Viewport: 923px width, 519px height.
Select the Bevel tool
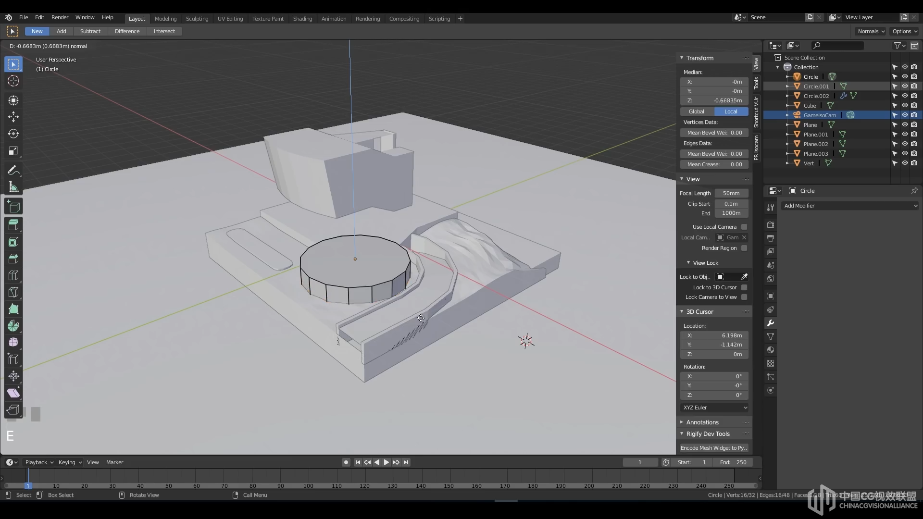click(13, 259)
